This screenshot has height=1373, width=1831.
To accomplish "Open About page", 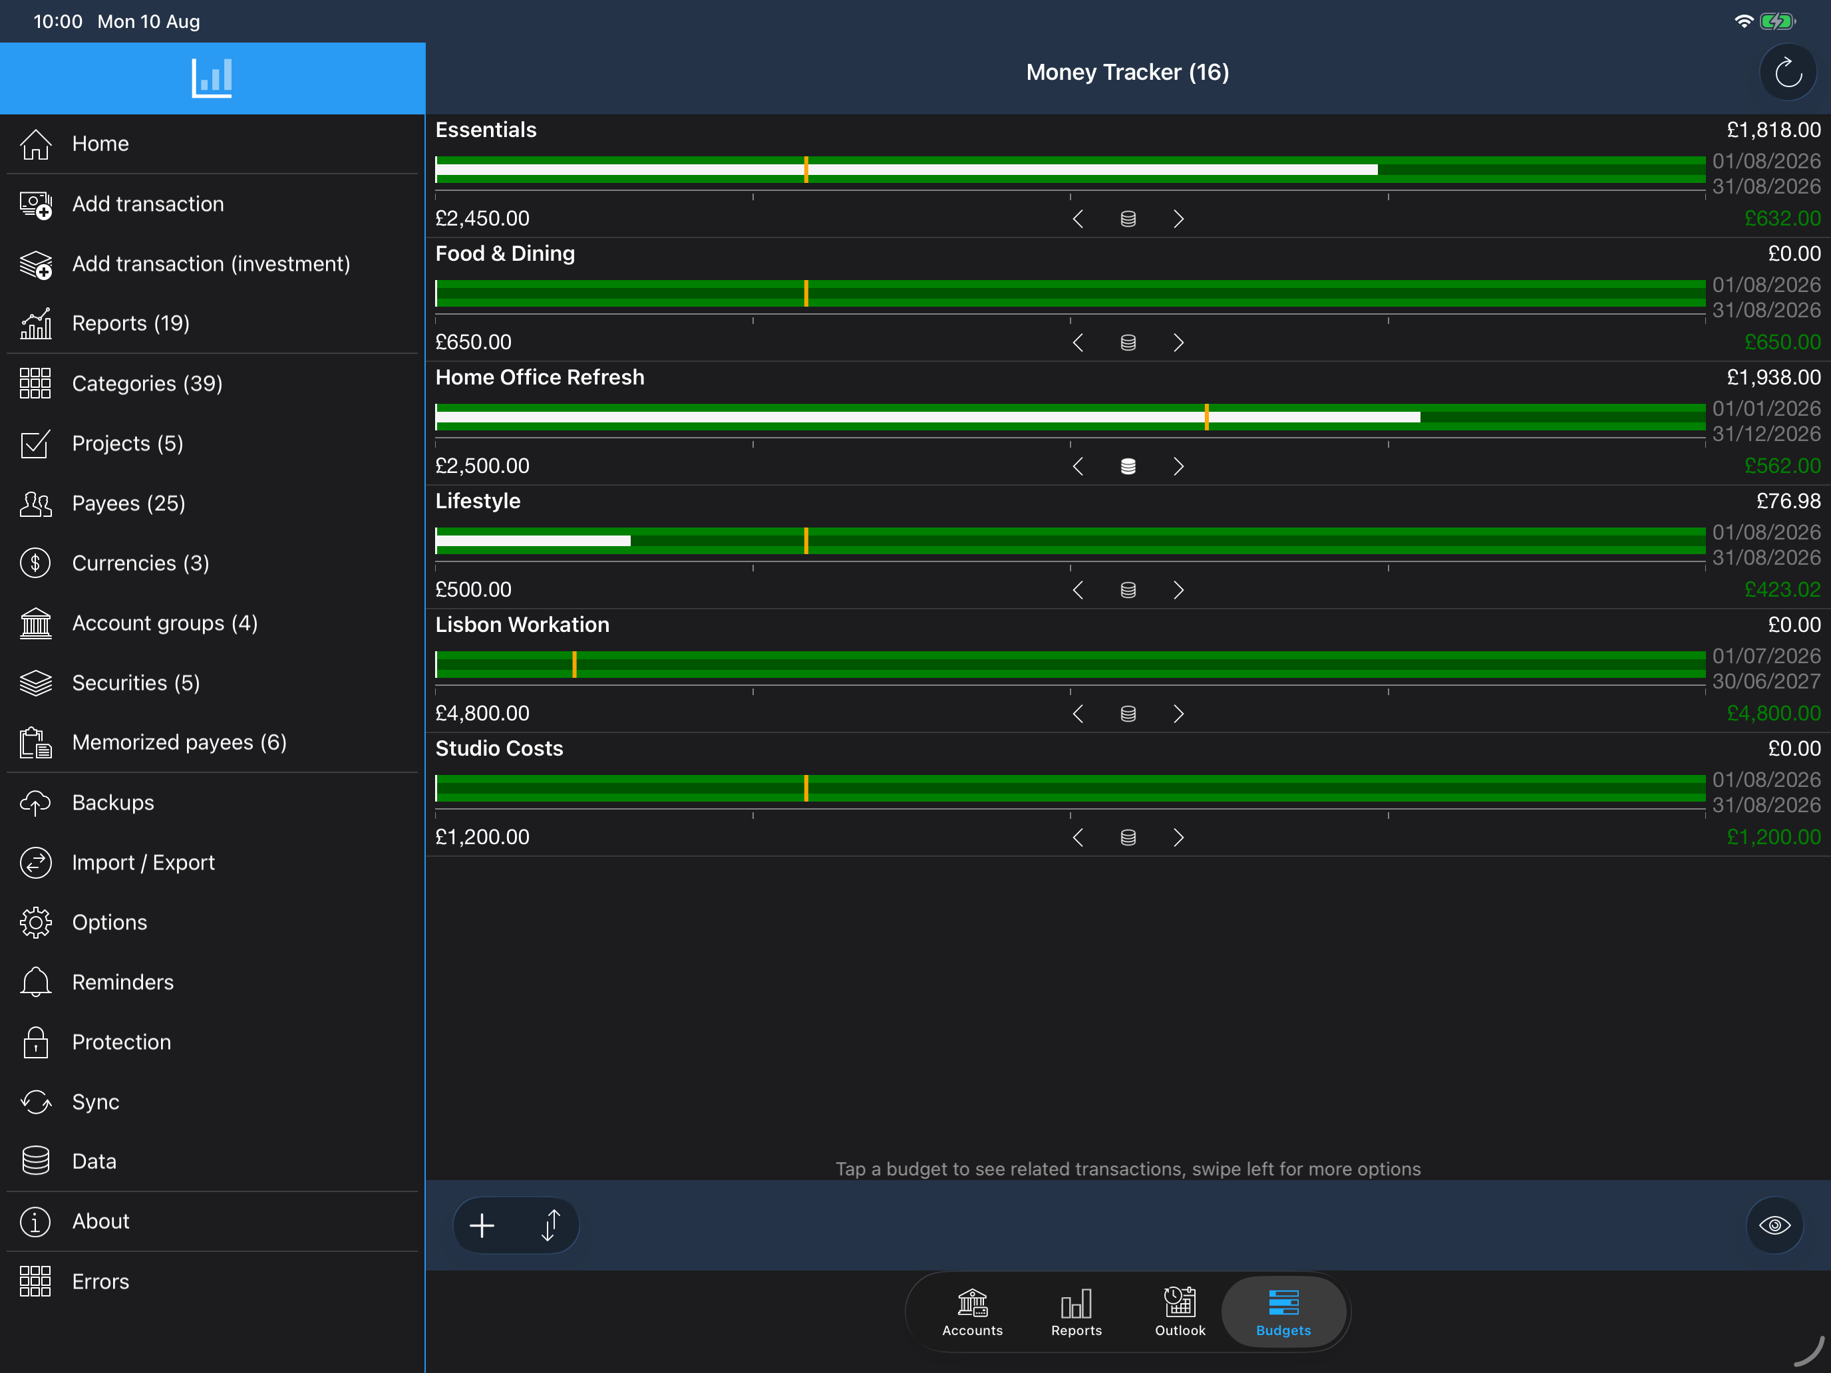I will tap(212, 1221).
